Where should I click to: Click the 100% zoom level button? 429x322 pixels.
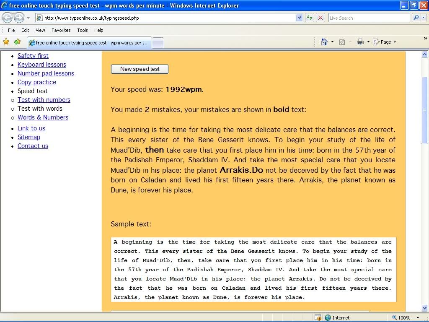tap(401, 318)
